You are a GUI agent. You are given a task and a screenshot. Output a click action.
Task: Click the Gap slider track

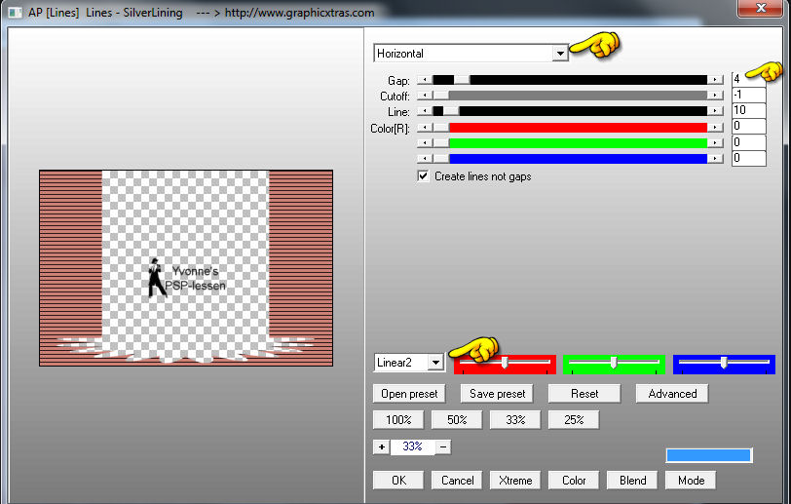click(x=570, y=80)
